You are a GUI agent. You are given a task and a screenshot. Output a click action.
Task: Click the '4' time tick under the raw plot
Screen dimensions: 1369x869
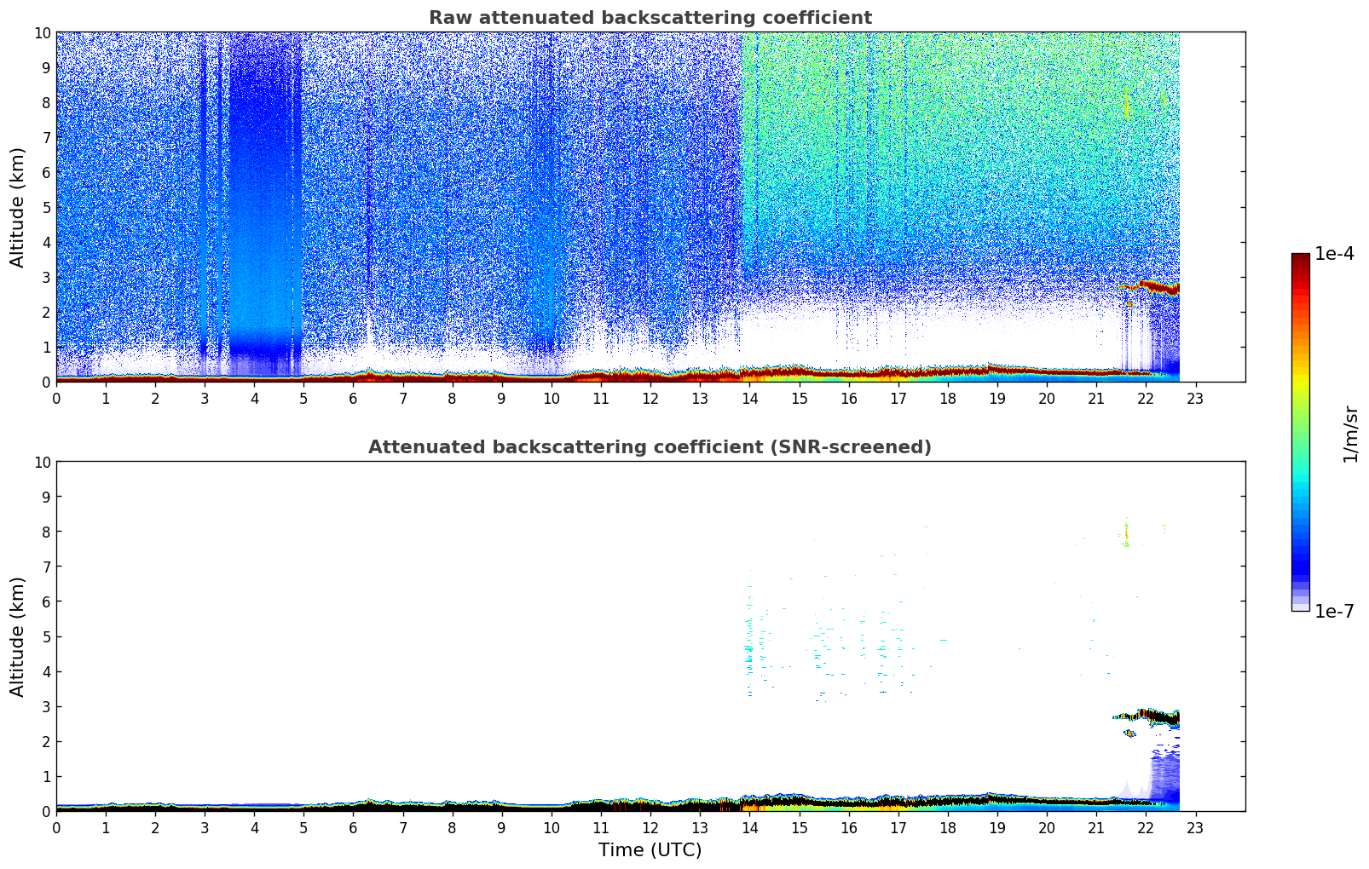pos(255,399)
